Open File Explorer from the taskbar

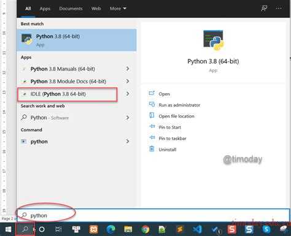[x=128, y=229]
